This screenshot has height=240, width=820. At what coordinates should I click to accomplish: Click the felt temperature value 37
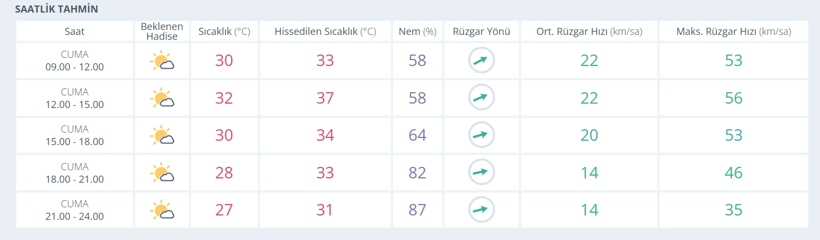325,98
